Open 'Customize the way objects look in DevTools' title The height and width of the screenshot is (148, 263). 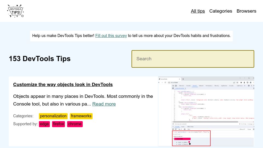click(63, 84)
